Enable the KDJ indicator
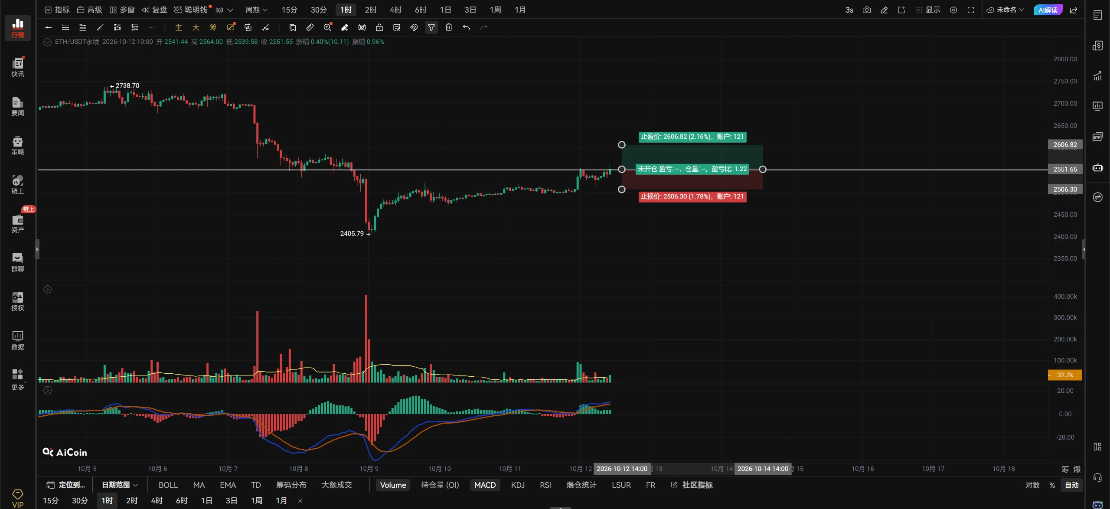Image resolution: width=1110 pixels, height=509 pixels. coord(518,485)
